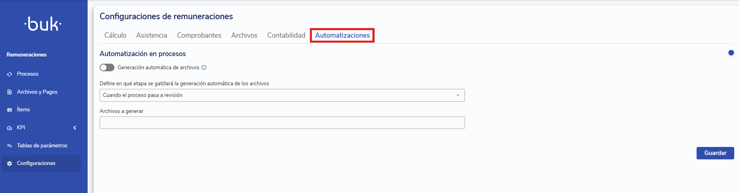The height and width of the screenshot is (193, 739).
Task: Click the Configuraciones gear icon
Action: coord(10,163)
